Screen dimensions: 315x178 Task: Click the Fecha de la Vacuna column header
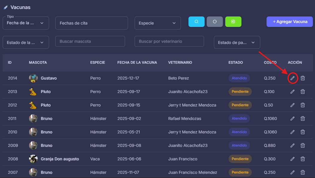[137, 63]
